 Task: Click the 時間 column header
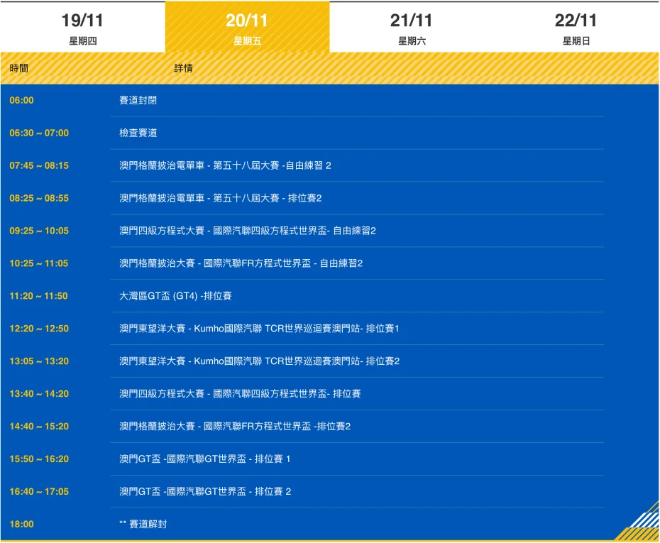point(19,68)
